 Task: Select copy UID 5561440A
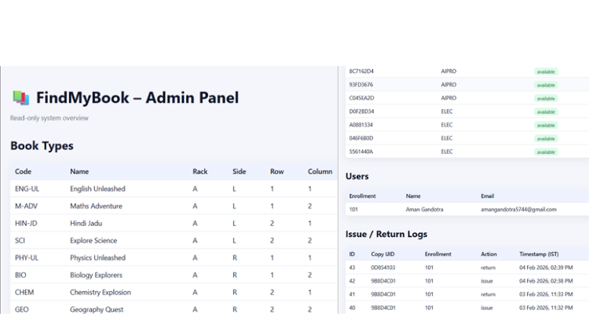361,151
